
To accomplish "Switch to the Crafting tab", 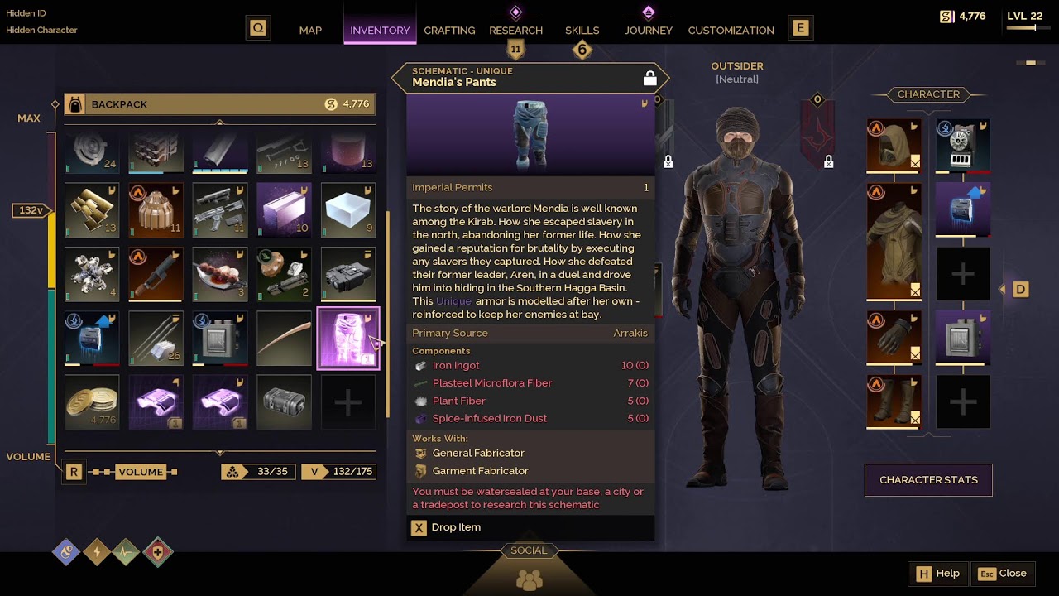I will (449, 30).
